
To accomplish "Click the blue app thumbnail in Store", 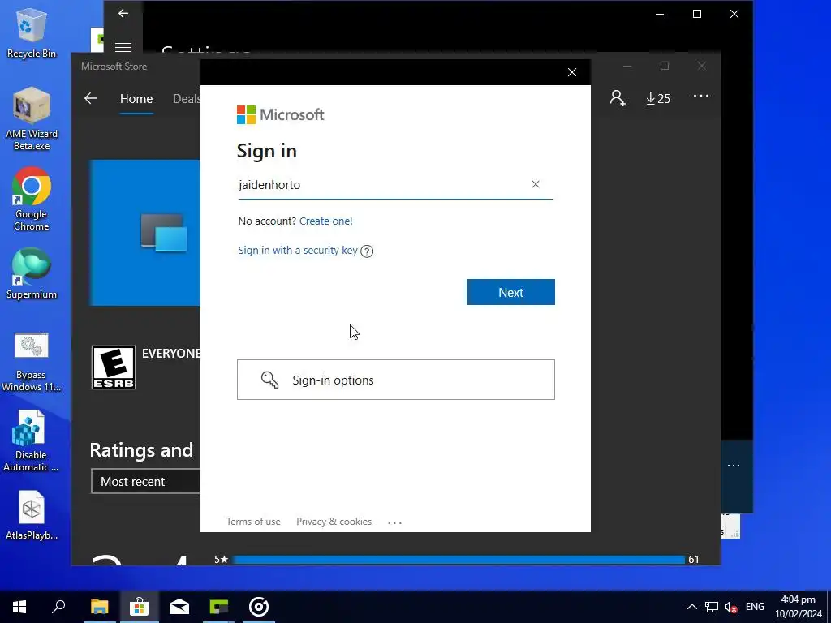I will click(x=145, y=233).
